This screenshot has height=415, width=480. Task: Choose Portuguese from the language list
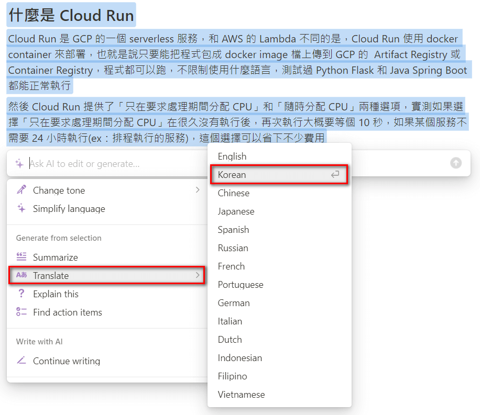pos(241,284)
